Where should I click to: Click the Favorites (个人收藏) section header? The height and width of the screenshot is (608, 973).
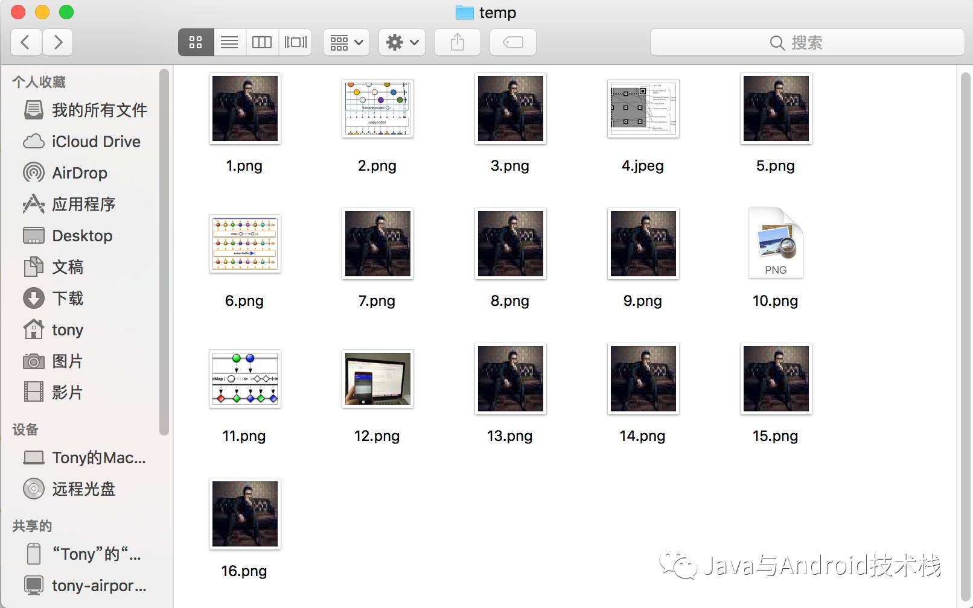(x=39, y=82)
